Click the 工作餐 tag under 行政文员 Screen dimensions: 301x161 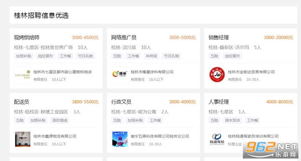click(x=155, y=120)
